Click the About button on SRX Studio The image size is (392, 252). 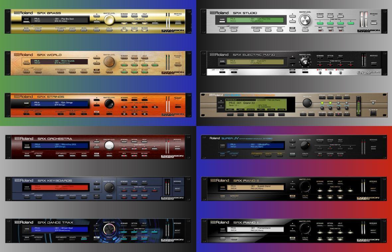coord(374,23)
